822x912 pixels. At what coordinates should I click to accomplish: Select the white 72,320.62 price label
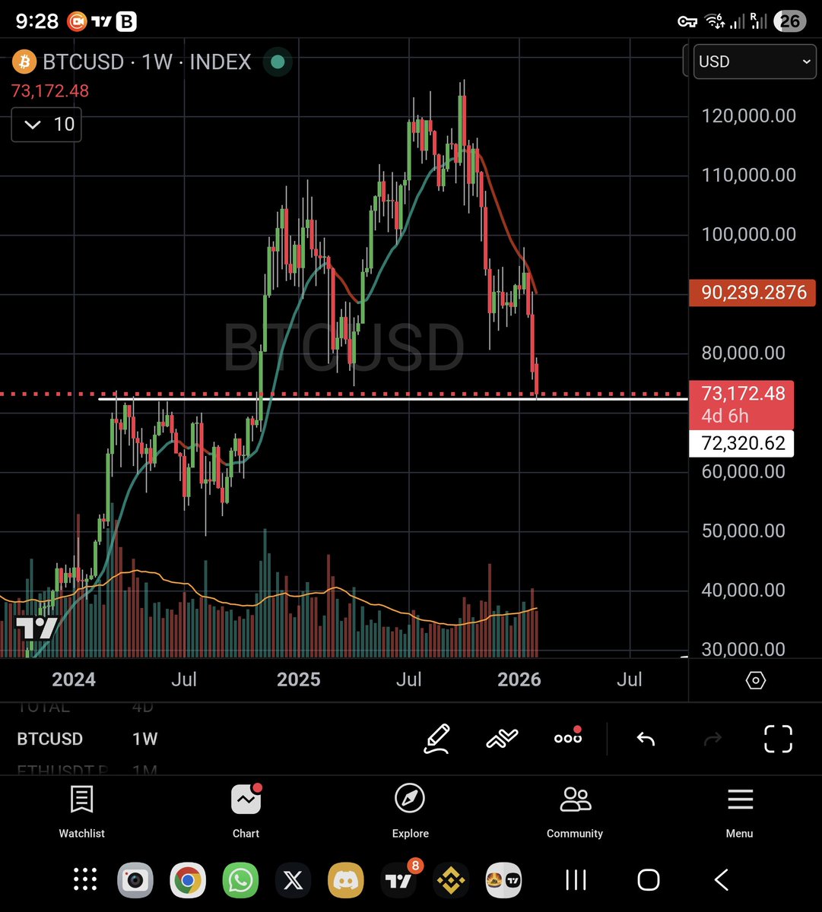pos(741,443)
